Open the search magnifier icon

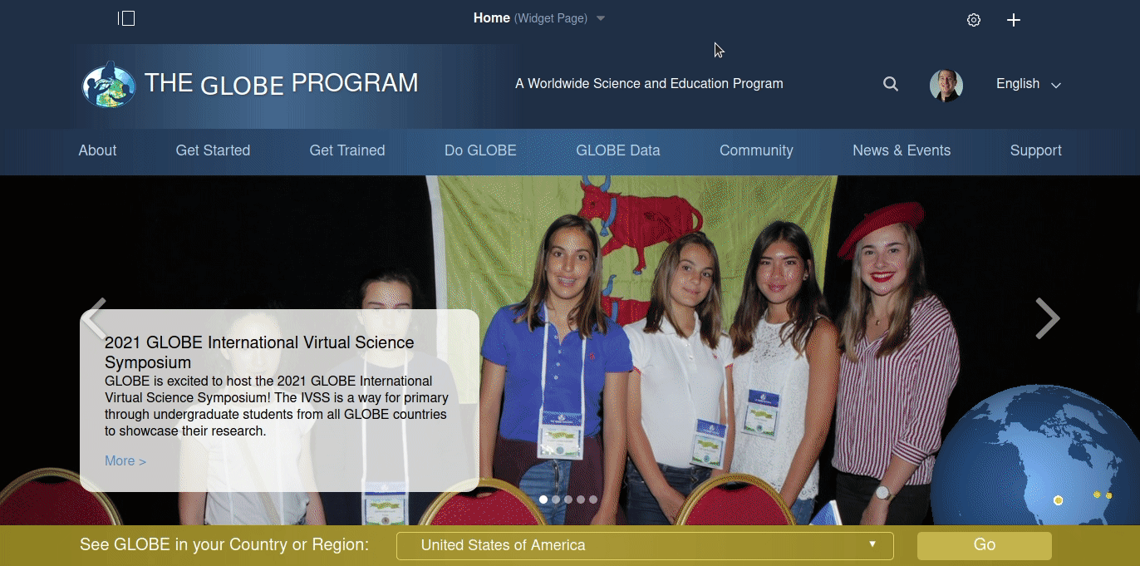click(x=891, y=84)
